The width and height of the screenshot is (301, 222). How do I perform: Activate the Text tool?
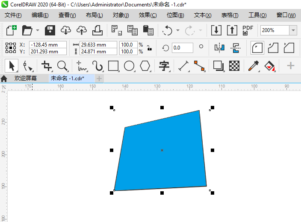pyautogui.click(x=164, y=66)
